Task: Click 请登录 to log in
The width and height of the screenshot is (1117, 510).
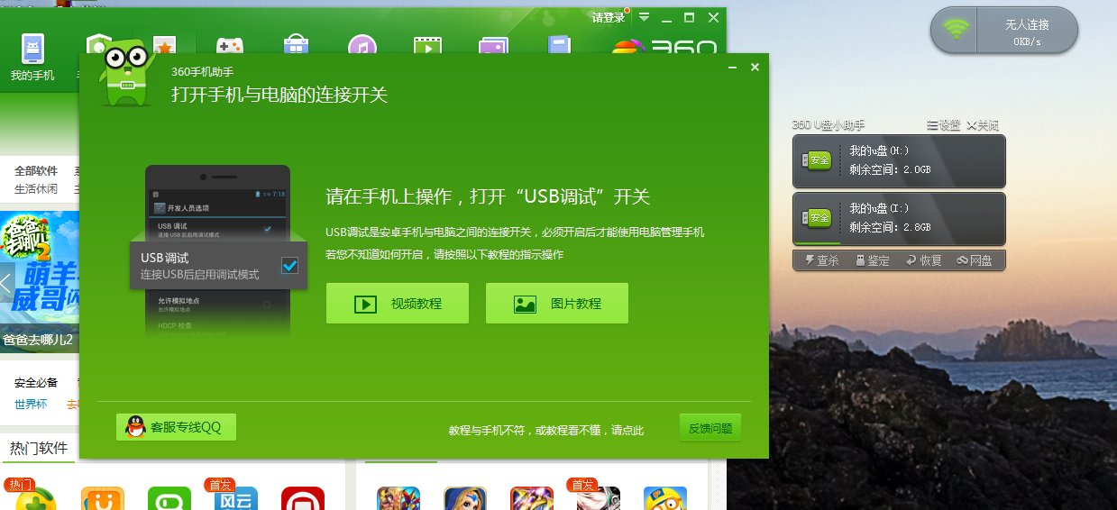Action: click(x=609, y=17)
